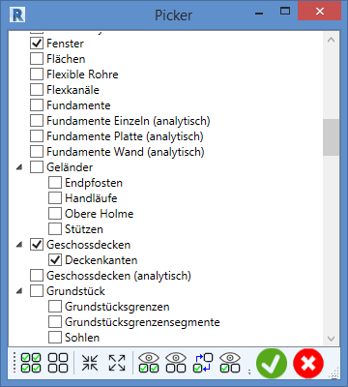Click the check-all categories icon
This screenshot has height=387, width=348.
click(x=31, y=363)
